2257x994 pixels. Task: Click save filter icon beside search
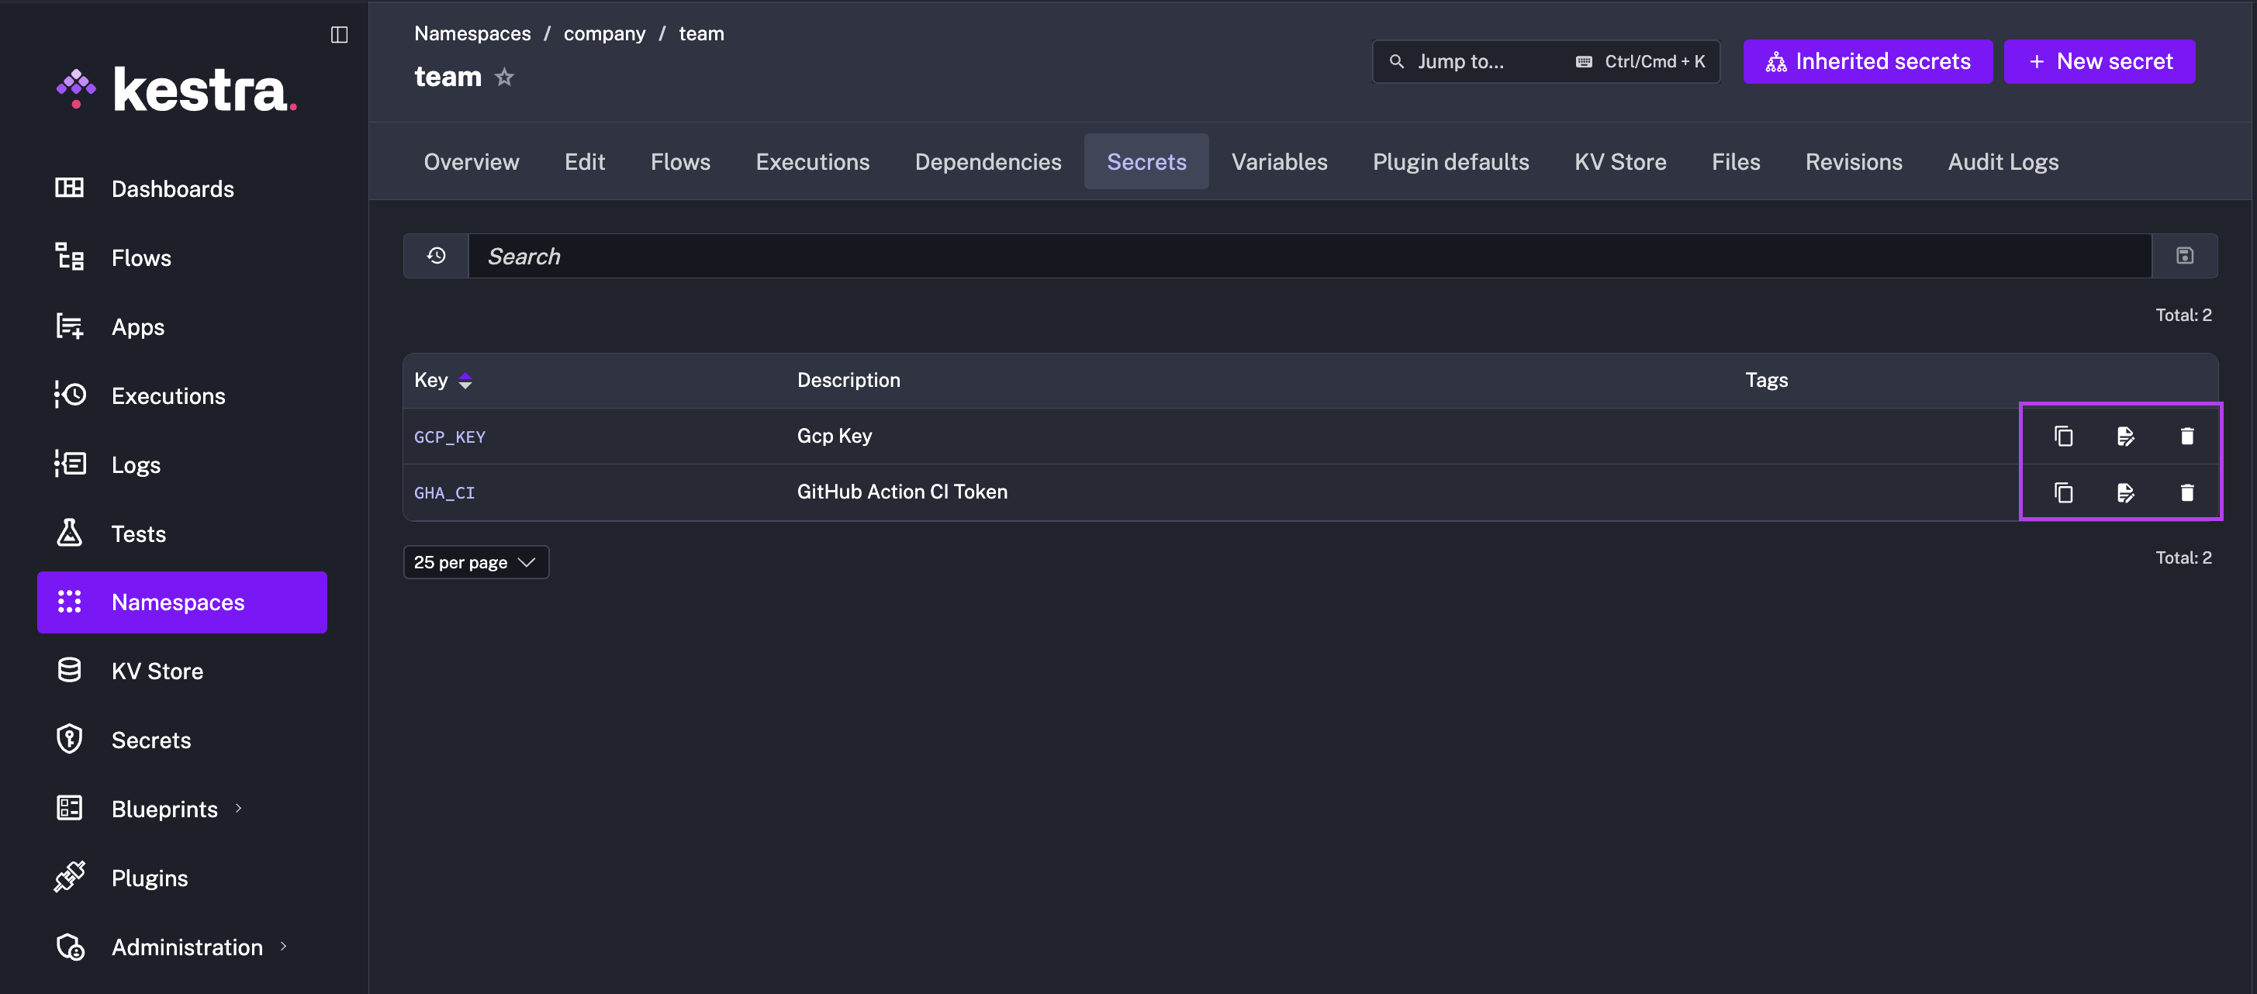pyautogui.click(x=2184, y=256)
